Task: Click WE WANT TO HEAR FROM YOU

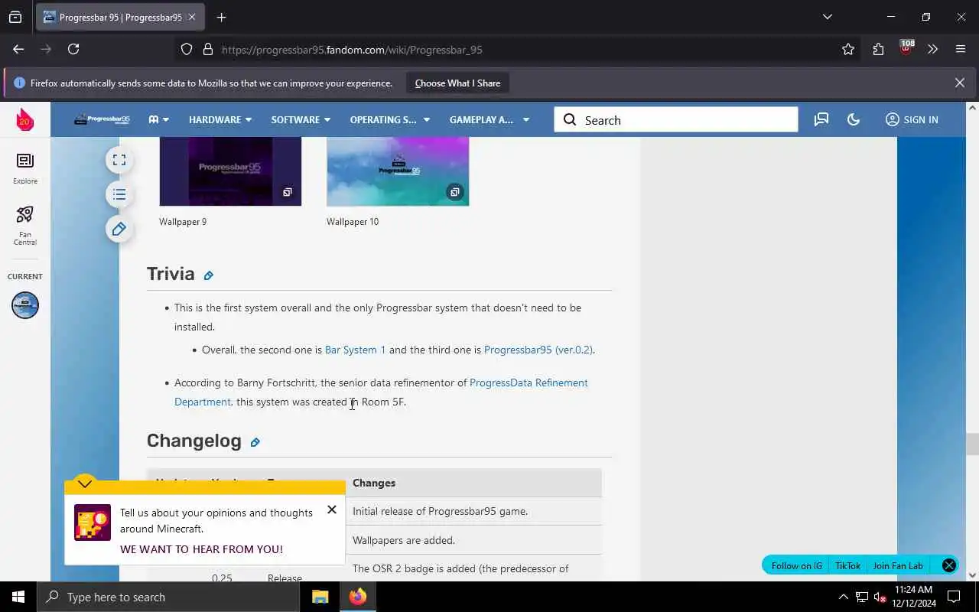Action: point(201,549)
